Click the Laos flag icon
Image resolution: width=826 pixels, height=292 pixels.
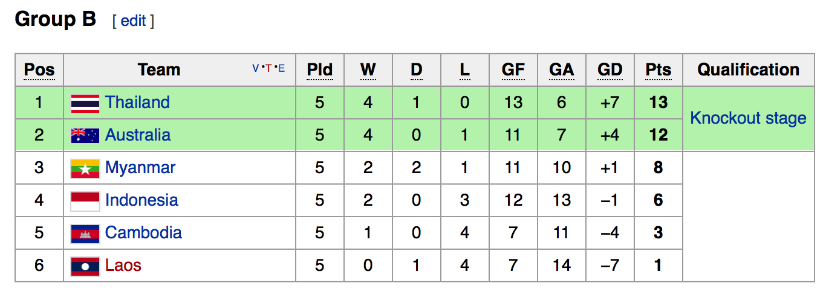85,266
